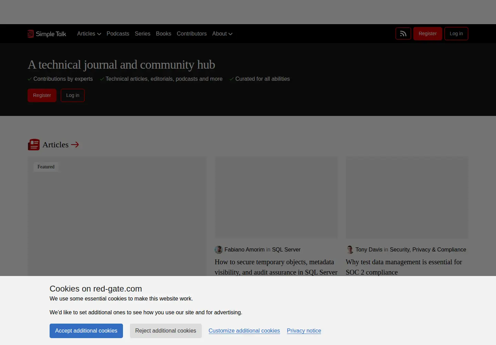Follow the arrow next to Articles heading
Image resolution: width=496 pixels, height=345 pixels.
[75, 145]
